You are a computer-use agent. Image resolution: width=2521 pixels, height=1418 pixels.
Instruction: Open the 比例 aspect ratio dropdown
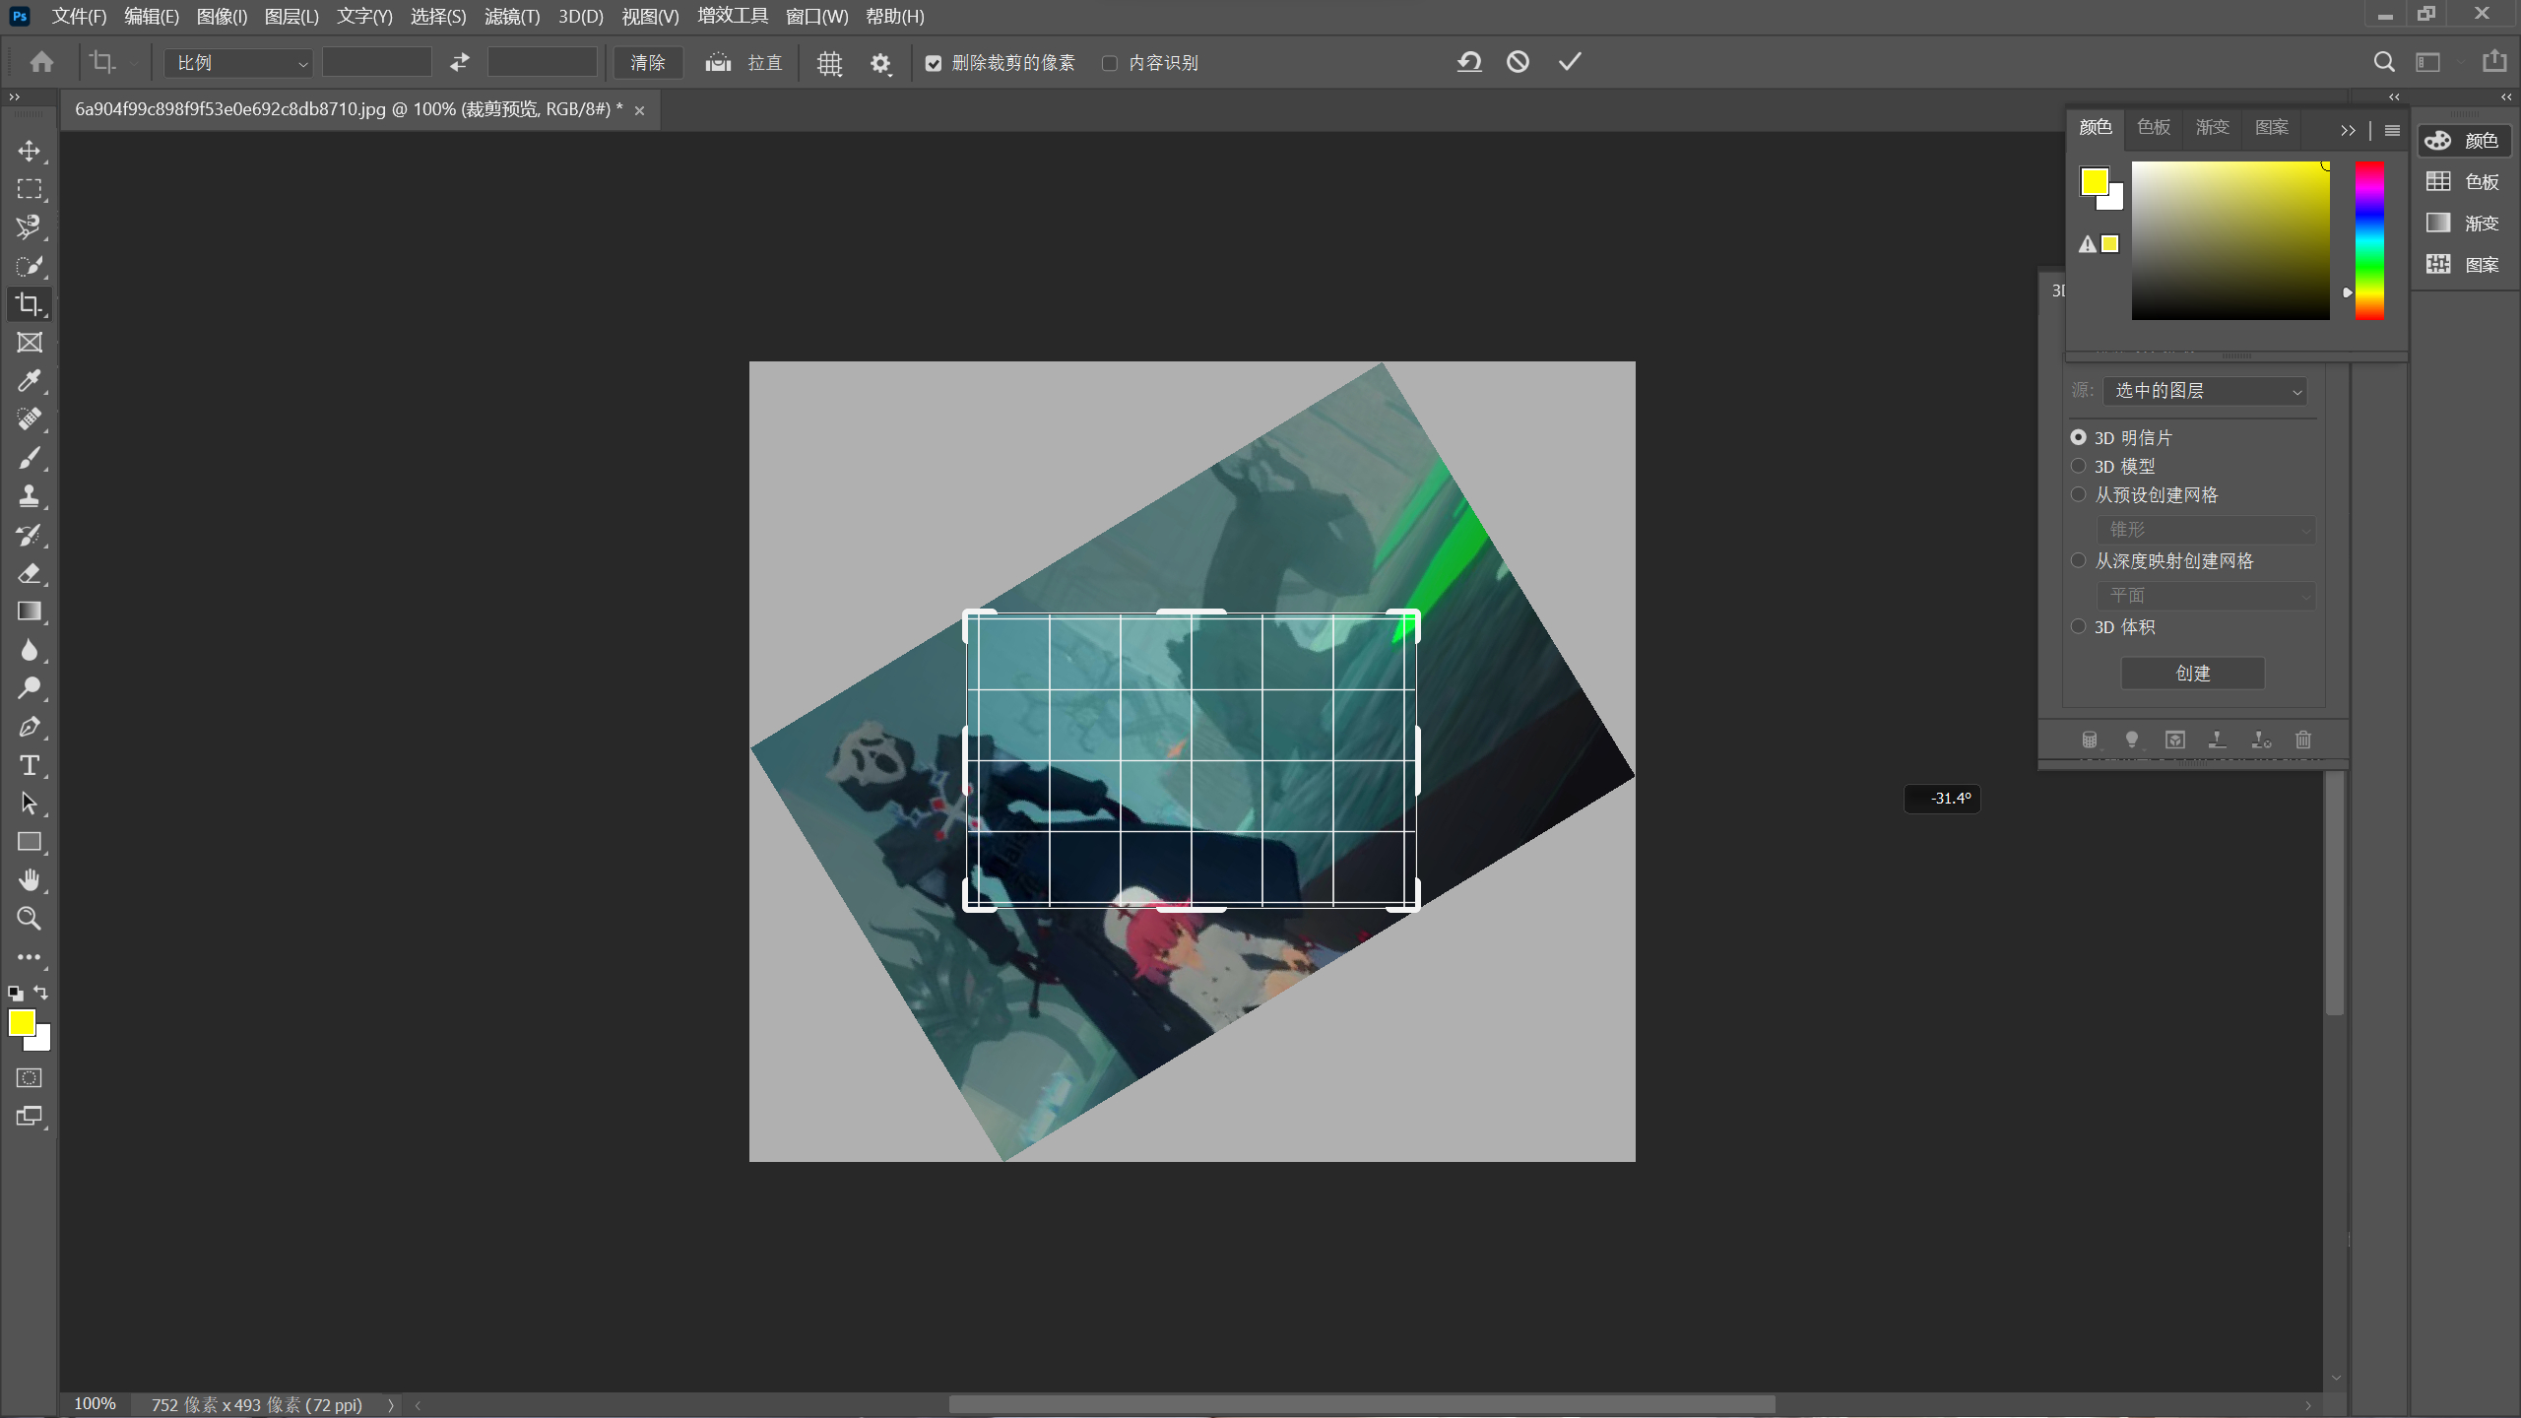pos(239,63)
